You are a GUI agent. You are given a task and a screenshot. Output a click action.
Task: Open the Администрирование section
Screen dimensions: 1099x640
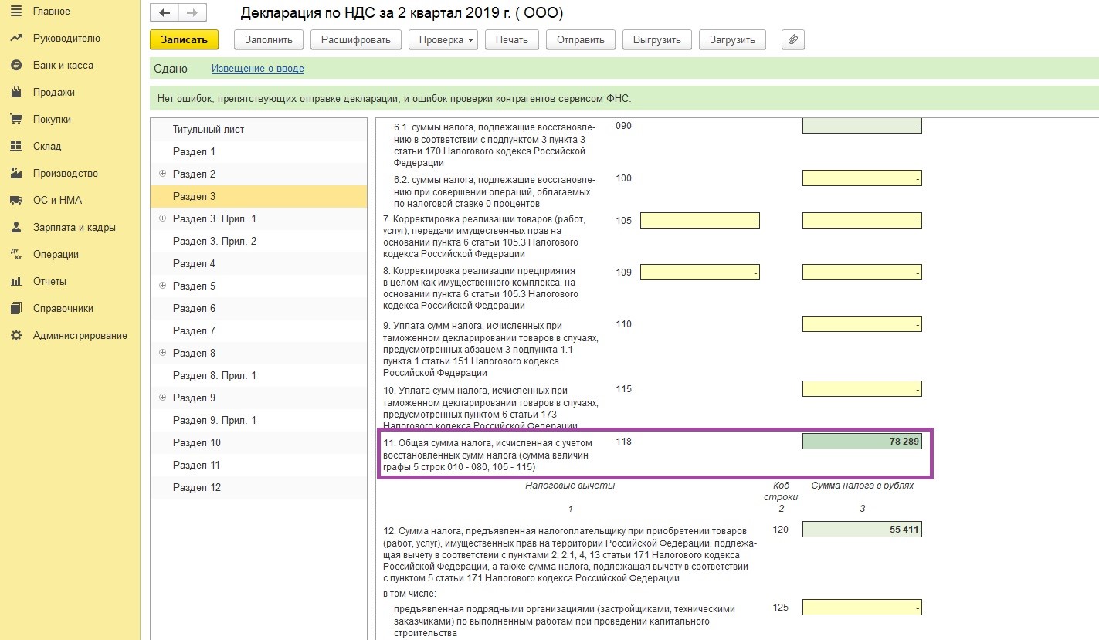coord(80,335)
